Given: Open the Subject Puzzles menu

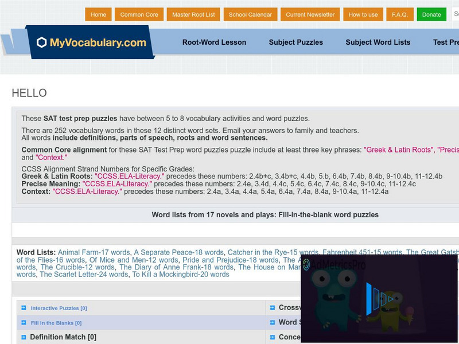Looking at the screenshot, I should pyautogui.click(x=295, y=42).
